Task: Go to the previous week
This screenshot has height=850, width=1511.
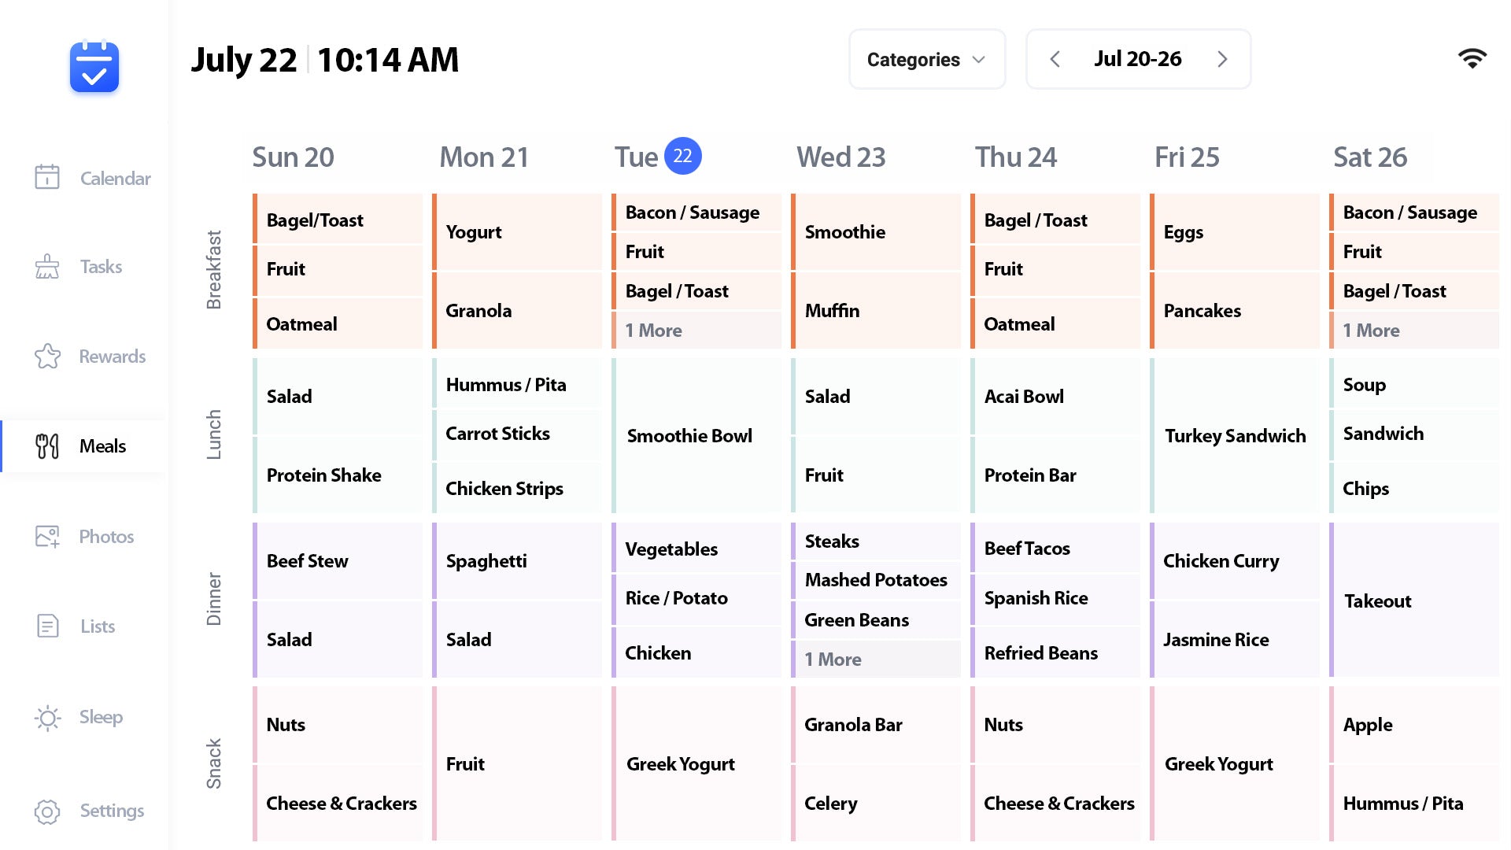Action: 1055,59
